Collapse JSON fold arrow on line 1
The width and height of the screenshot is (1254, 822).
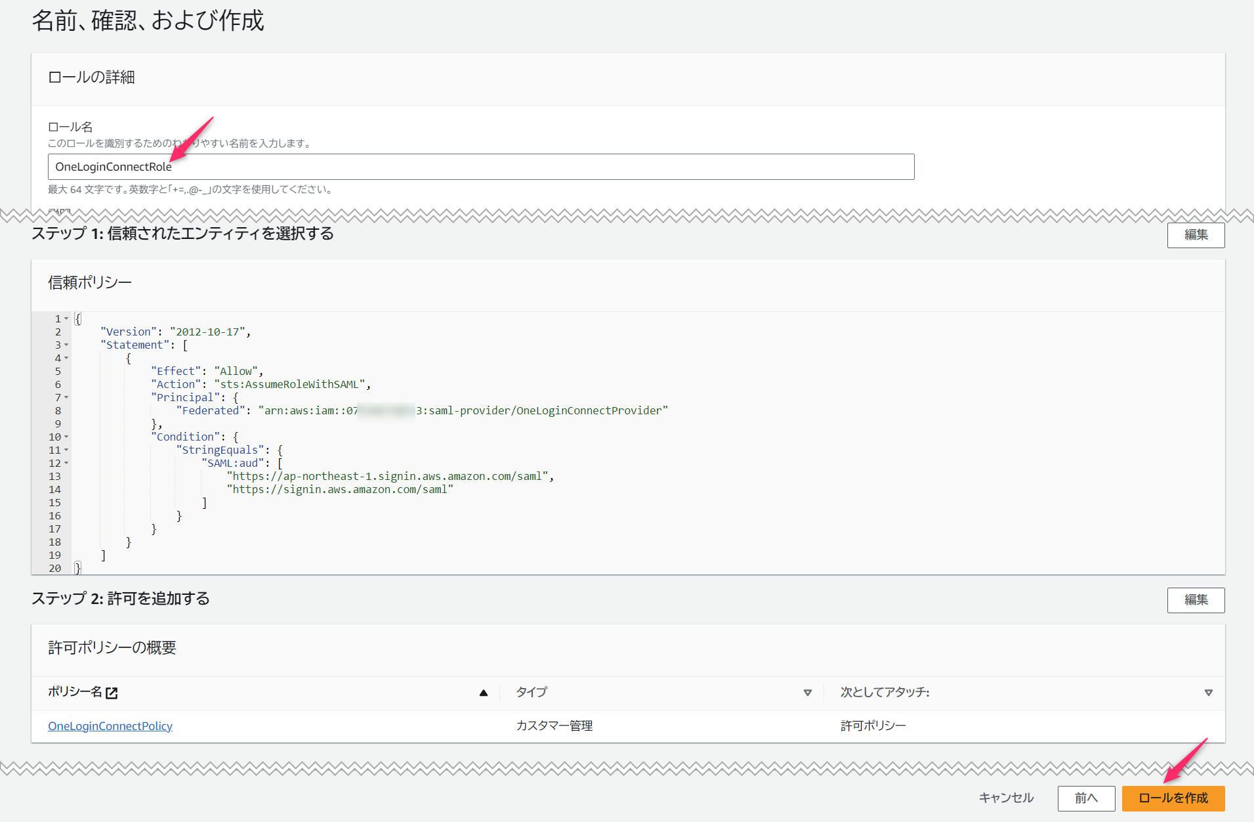pos(66,319)
